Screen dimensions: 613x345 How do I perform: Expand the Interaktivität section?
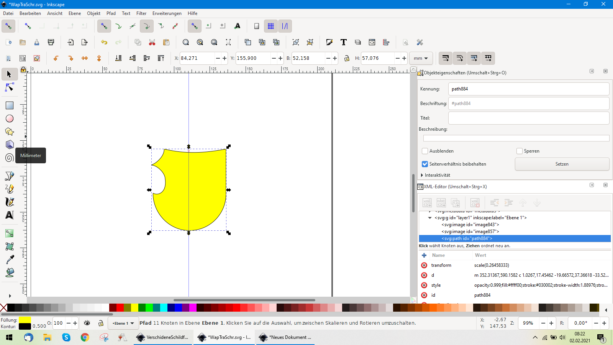422,175
